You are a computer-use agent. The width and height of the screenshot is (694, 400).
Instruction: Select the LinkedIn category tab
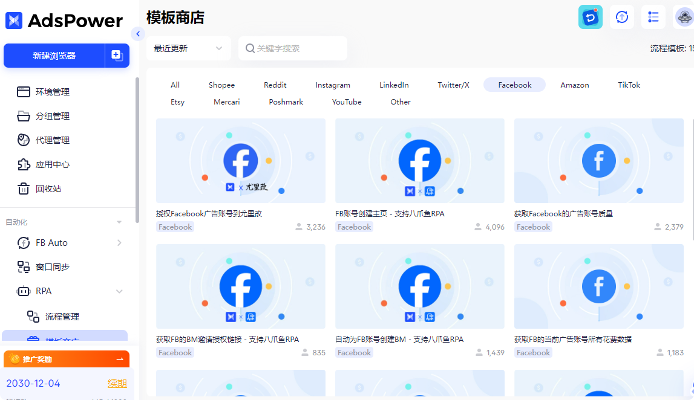[x=394, y=85]
